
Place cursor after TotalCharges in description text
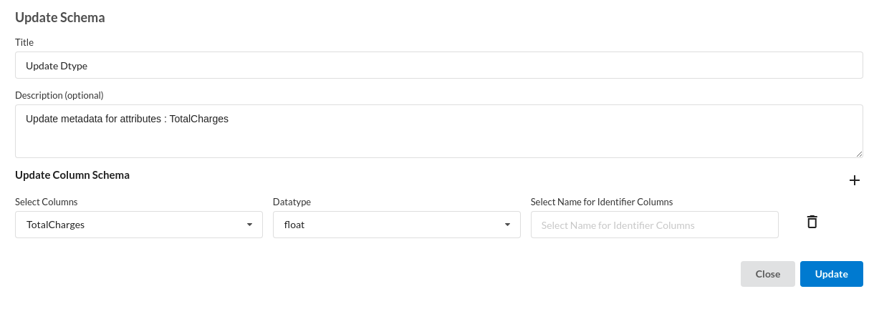229,119
